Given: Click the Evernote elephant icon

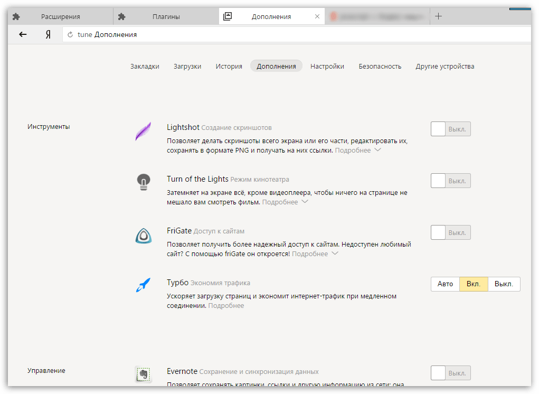Looking at the screenshot, I should tap(144, 374).
